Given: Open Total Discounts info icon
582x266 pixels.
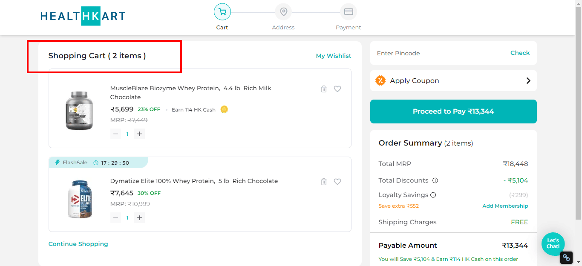Looking at the screenshot, I should (435, 180).
